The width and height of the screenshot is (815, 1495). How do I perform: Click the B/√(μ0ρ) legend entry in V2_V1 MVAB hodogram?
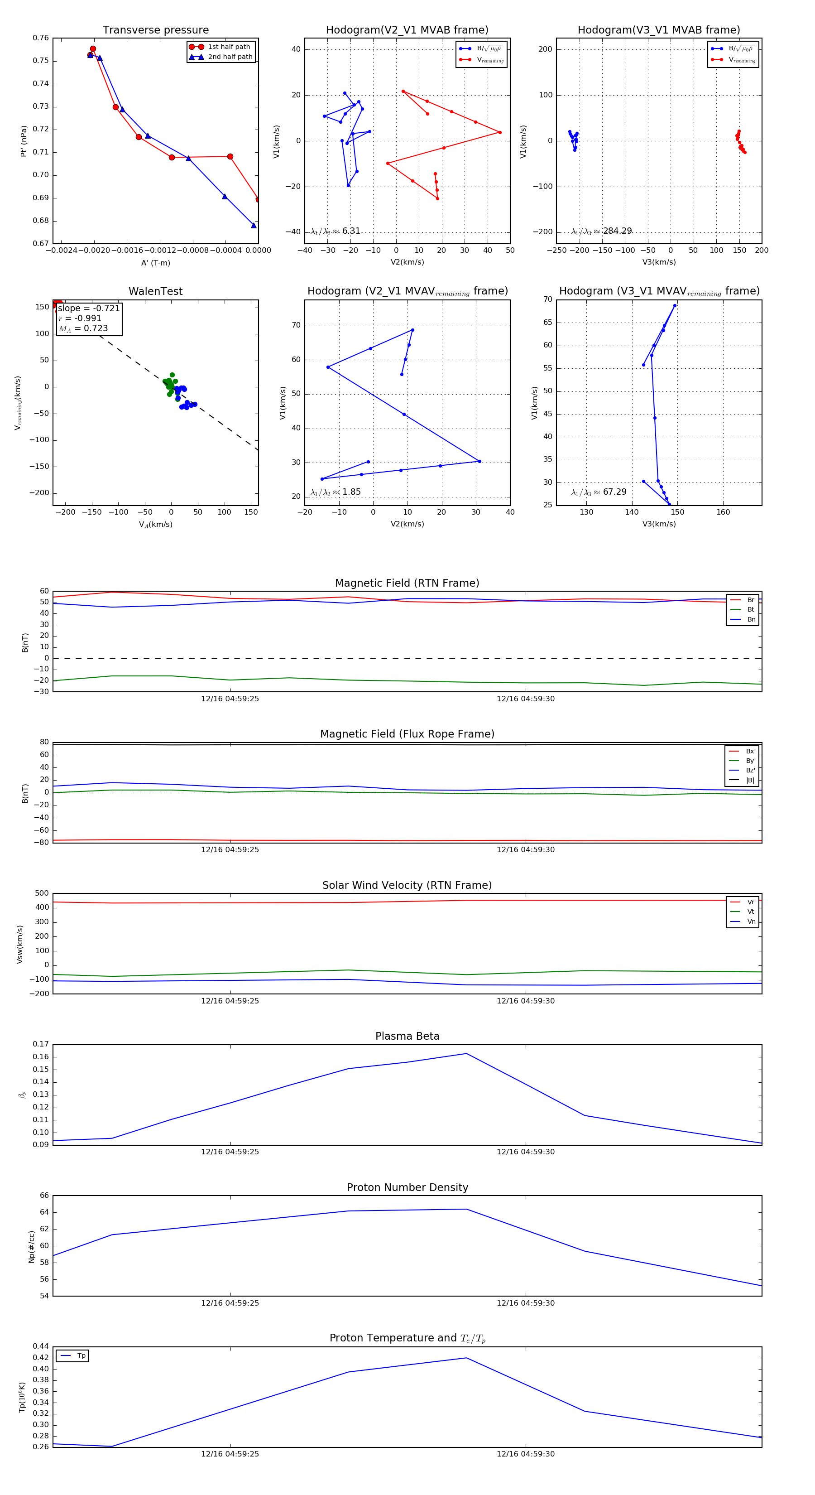(x=481, y=49)
